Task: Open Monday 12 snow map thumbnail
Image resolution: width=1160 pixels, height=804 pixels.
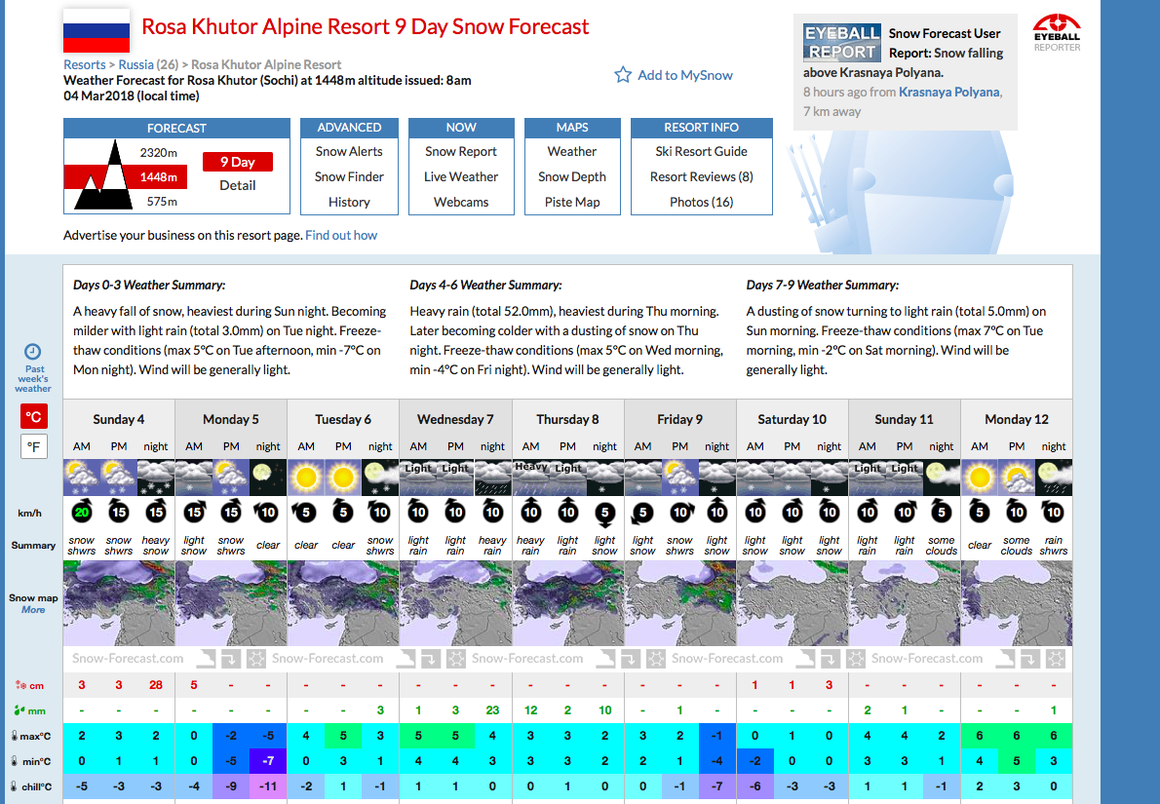Action: [x=1017, y=603]
